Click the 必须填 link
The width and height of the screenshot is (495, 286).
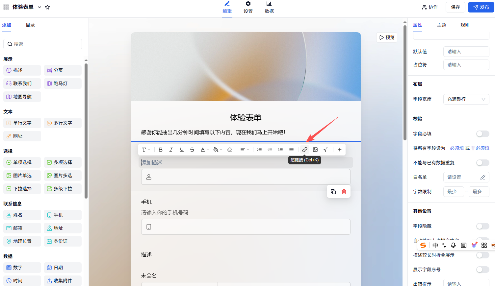tap(457, 148)
